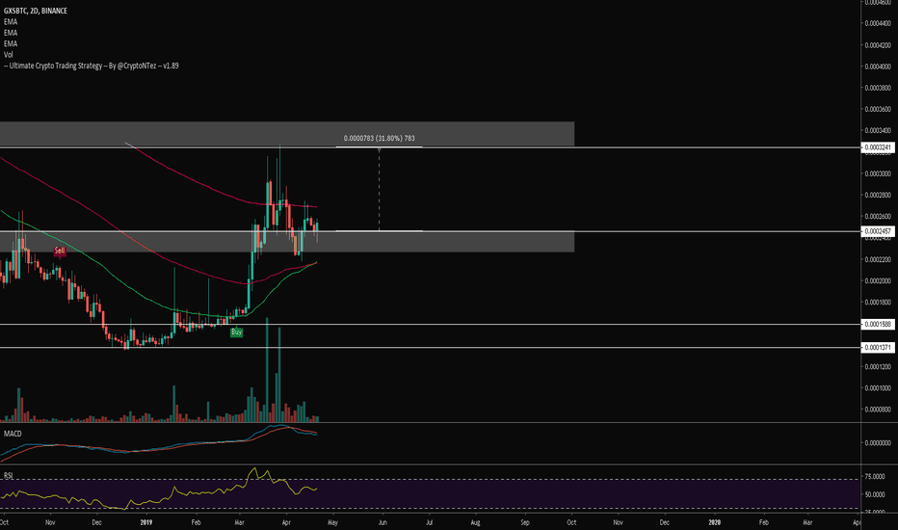Open the MACD pane label
898x530 pixels.
point(13,434)
